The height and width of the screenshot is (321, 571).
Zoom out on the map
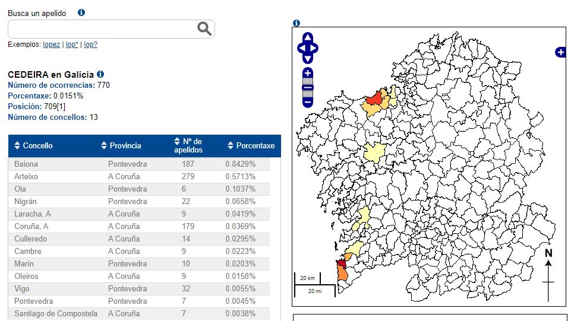click(x=308, y=101)
